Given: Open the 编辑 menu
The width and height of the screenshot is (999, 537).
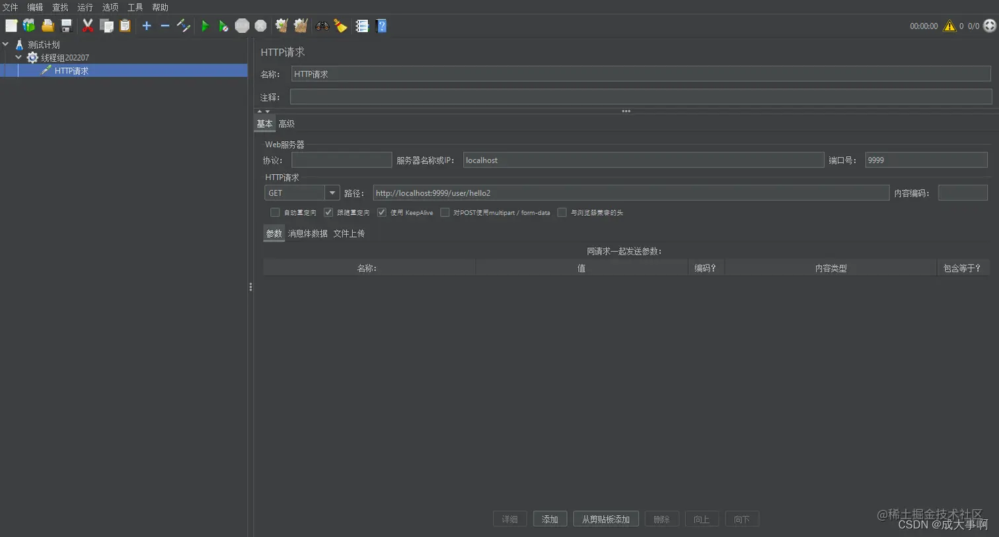Looking at the screenshot, I should [35, 7].
